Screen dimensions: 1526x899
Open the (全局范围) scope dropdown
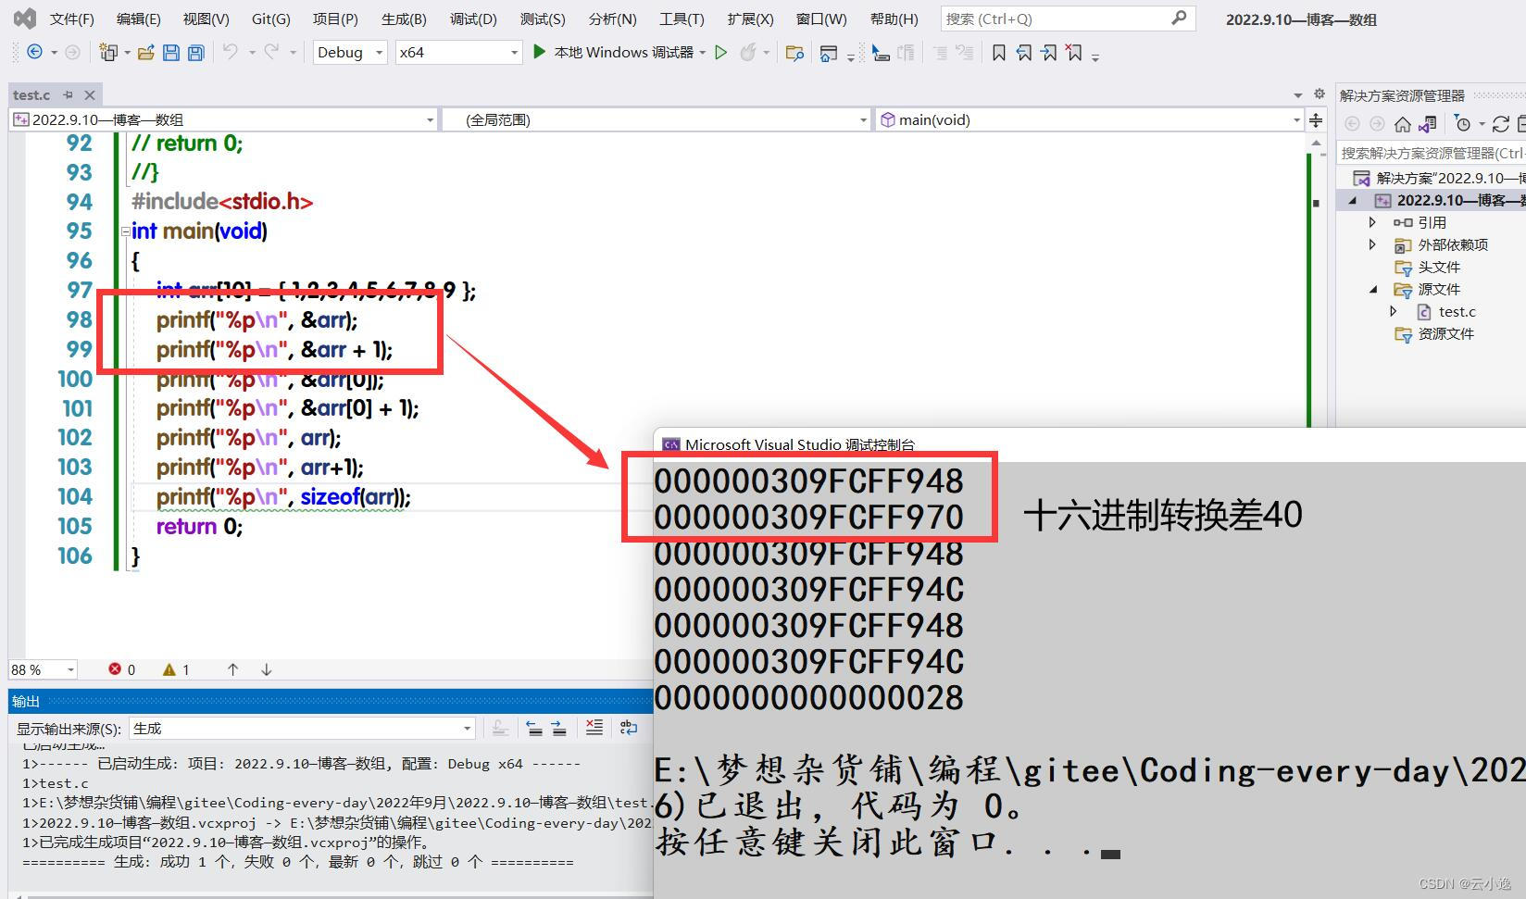pyautogui.click(x=657, y=119)
